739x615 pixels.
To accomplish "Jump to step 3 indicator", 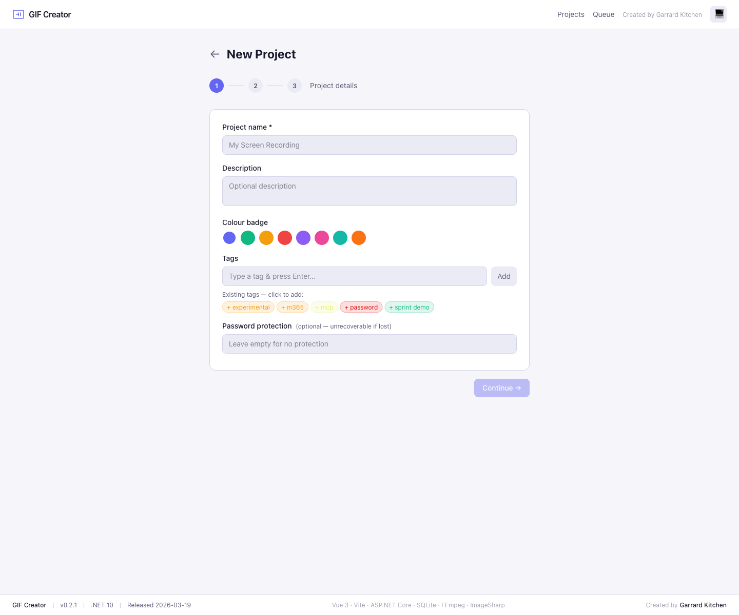I will click(x=295, y=86).
